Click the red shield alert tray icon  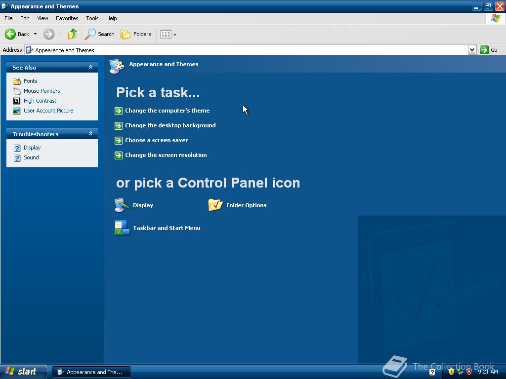tap(469, 372)
